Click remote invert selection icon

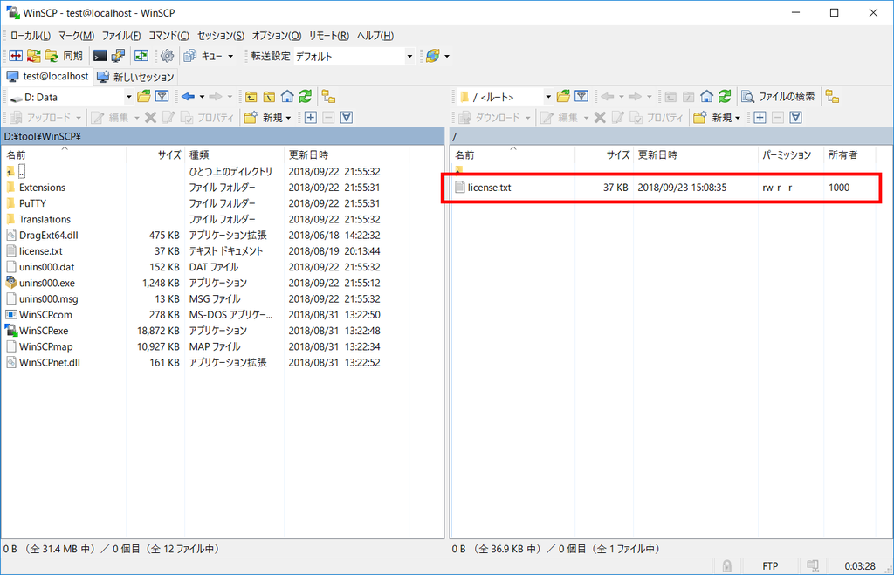coord(796,118)
